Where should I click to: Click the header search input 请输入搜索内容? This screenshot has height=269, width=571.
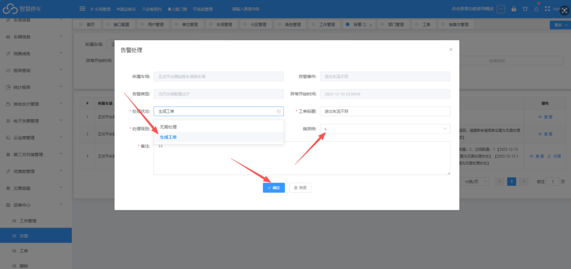[246, 9]
